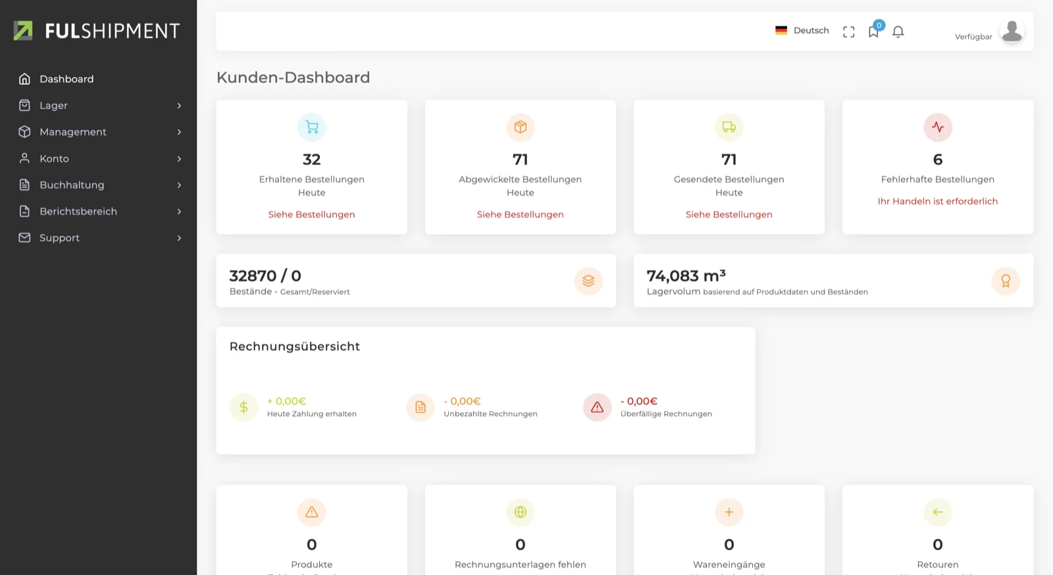Open Siehe Bestellungen under Gesendete Bestellungen
The width and height of the screenshot is (1053, 575).
[x=729, y=214]
